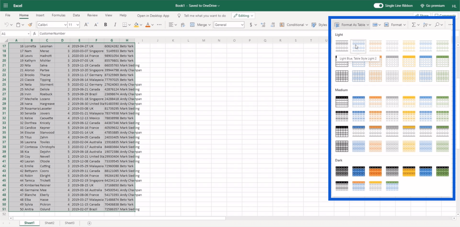Click the fx insert function icon
Viewport: 460px width, 227px height.
34,33
